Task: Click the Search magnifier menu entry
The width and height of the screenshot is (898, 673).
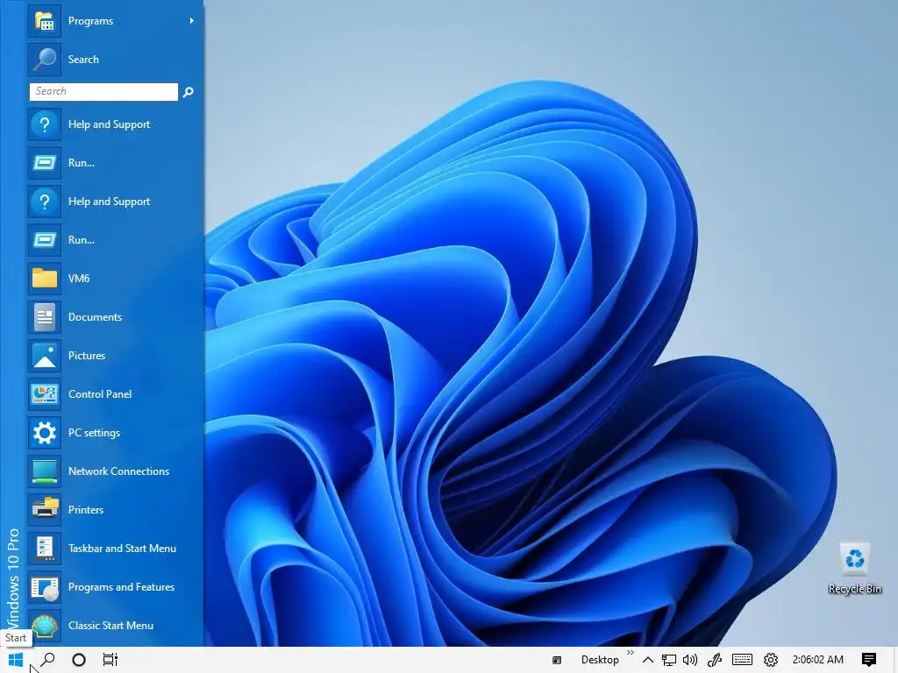Action: [x=115, y=60]
